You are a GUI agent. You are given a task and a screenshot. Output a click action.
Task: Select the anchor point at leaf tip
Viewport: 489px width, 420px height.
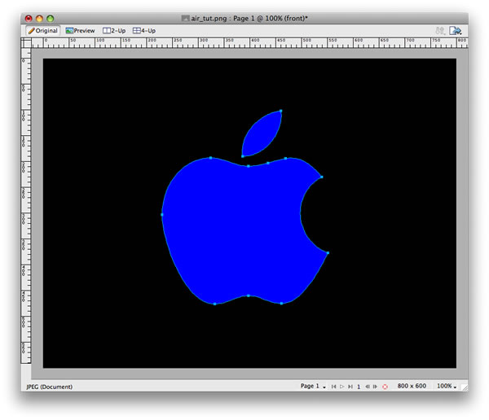pos(281,111)
